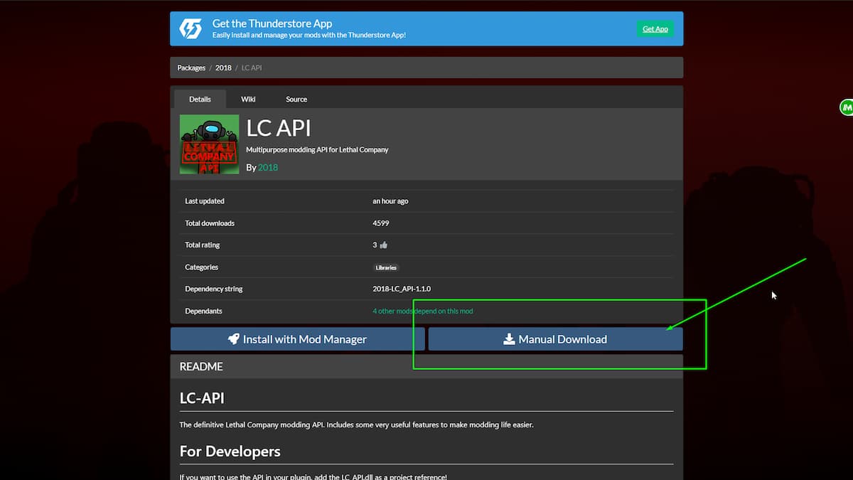Click the Lethal Company API mod thumbnail
853x480 pixels.
click(x=209, y=144)
